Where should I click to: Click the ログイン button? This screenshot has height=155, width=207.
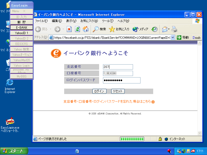point(99,91)
